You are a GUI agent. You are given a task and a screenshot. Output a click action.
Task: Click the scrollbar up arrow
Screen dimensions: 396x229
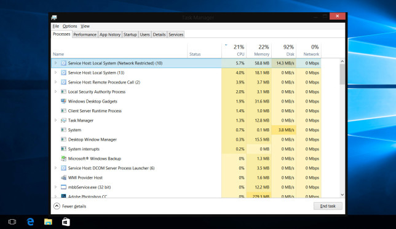pos(343,61)
